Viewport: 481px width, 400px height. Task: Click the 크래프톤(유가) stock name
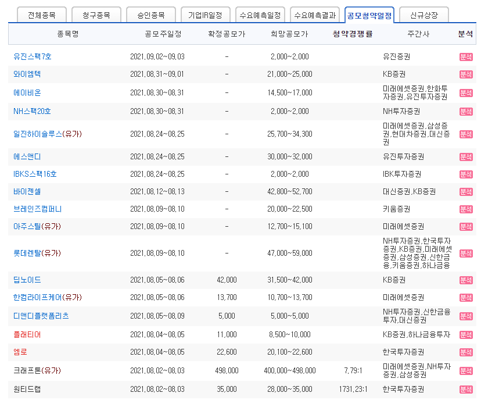click(x=37, y=370)
